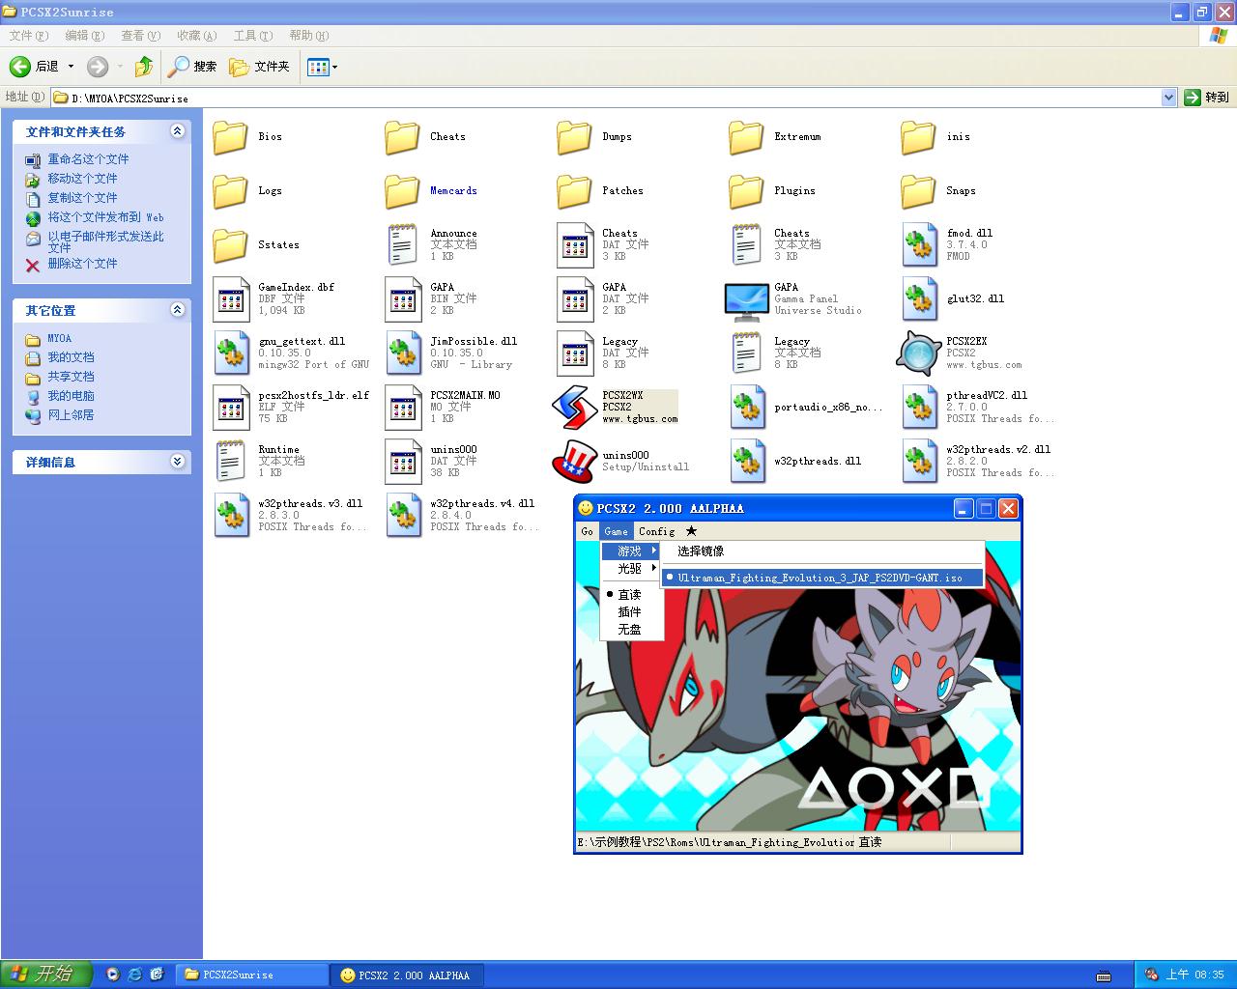The width and height of the screenshot is (1237, 989).
Task: Click the Folders toolbar button
Action: 259,67
